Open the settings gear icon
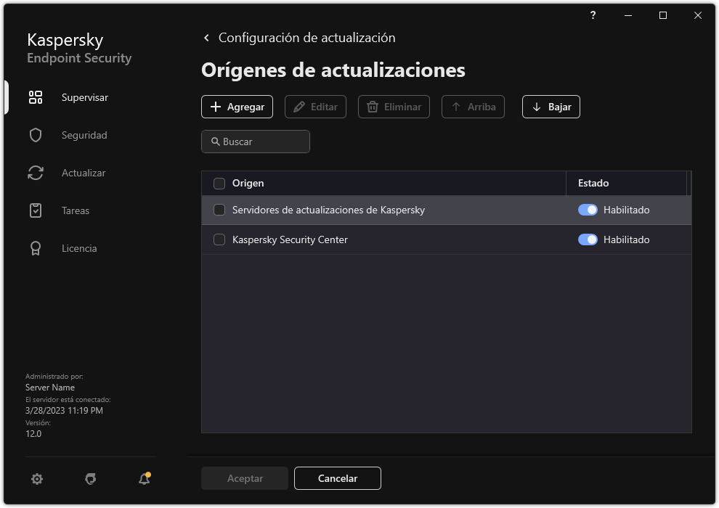 click(x=36, y=479)
